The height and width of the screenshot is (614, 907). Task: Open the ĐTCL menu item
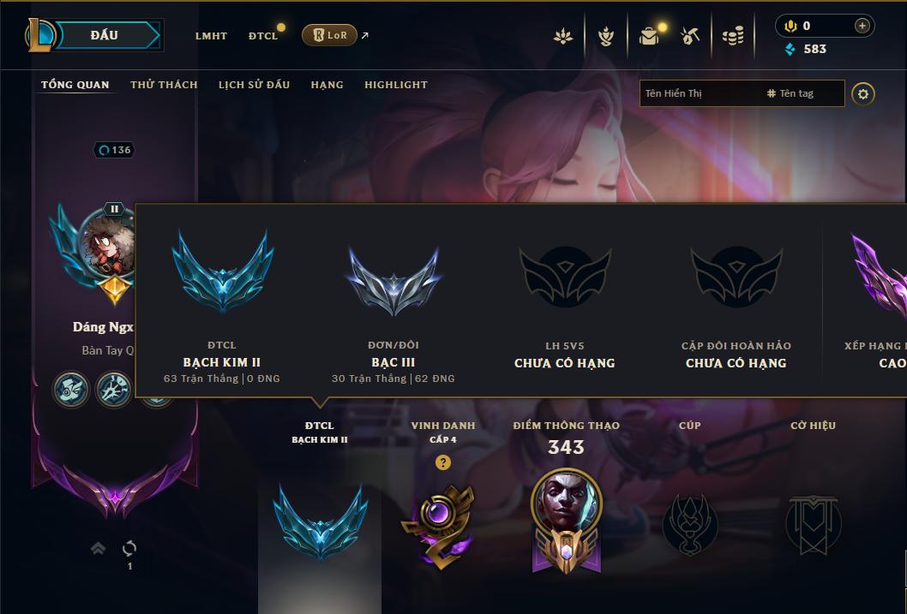[263, 36]
